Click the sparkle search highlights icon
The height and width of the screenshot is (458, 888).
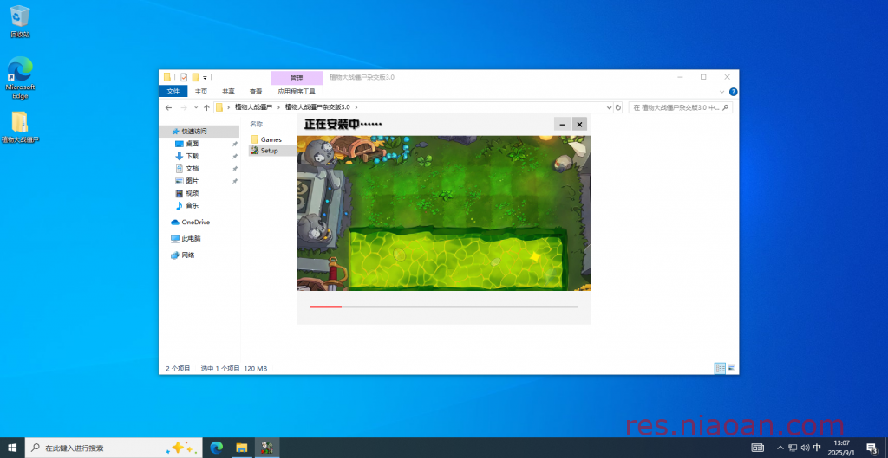click(182, 448)
